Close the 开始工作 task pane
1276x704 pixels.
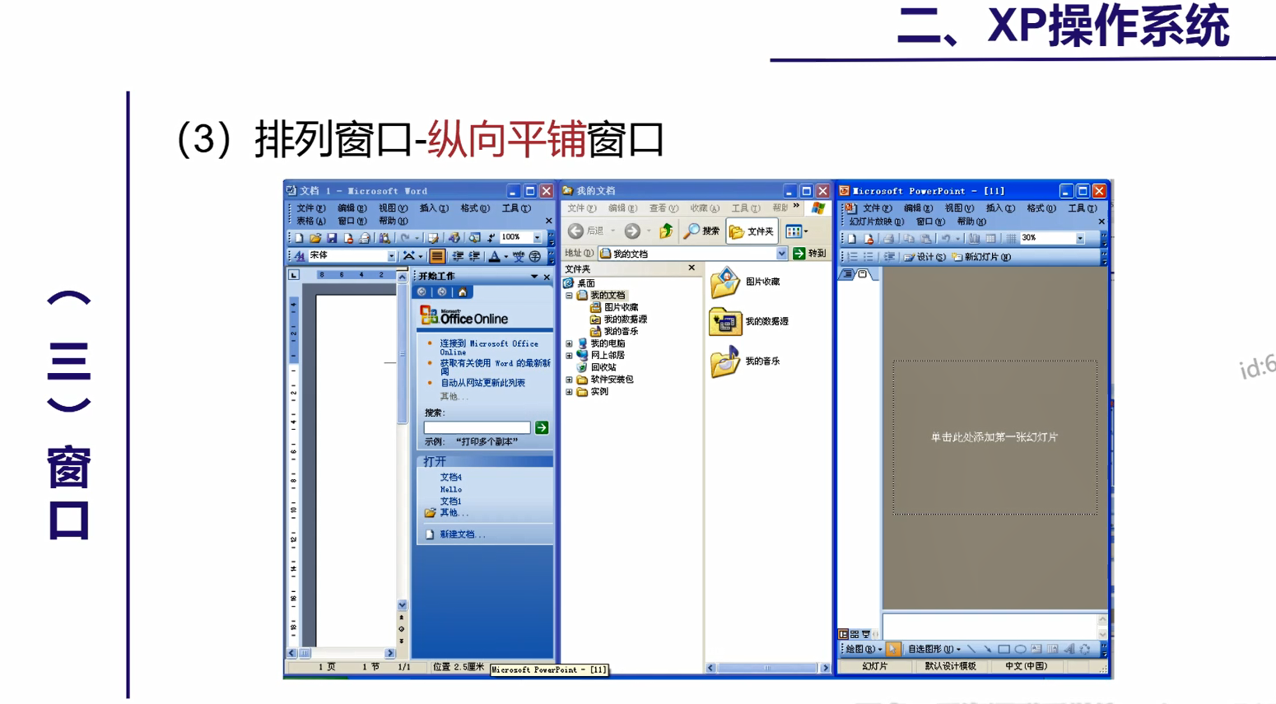[547, 277]
